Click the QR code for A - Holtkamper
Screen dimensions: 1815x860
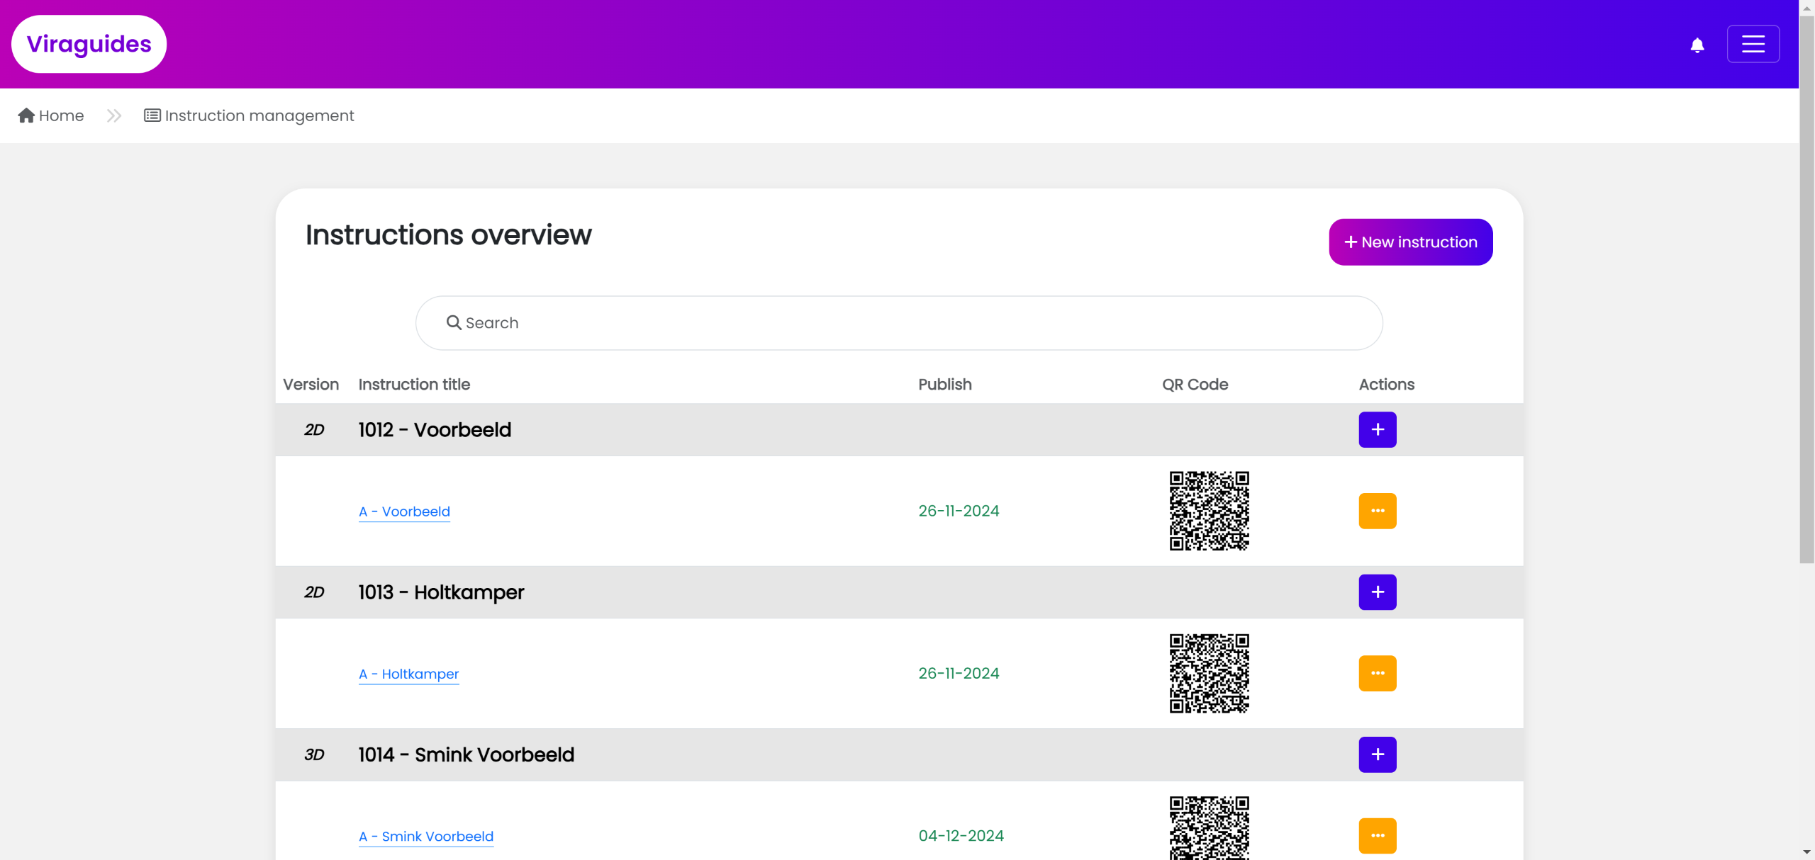tap(1209, 673)
